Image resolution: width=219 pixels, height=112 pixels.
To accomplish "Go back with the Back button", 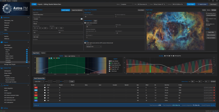I will point(34,4).
